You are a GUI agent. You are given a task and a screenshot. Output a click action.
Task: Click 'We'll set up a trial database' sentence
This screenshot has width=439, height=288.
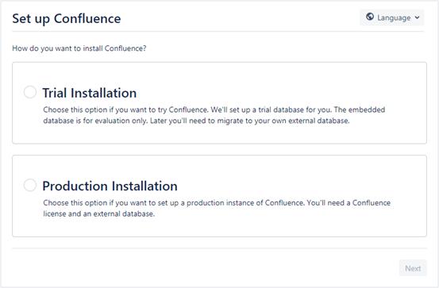257,109
